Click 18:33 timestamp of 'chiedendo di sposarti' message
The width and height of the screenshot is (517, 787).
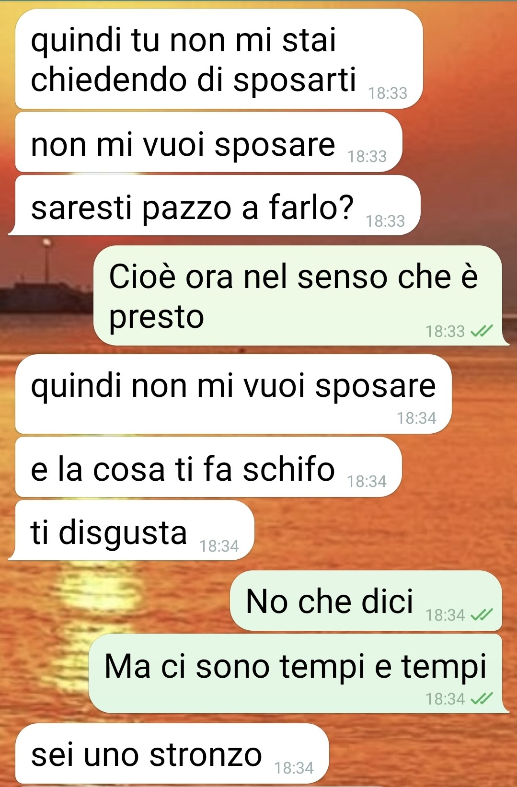388,93
